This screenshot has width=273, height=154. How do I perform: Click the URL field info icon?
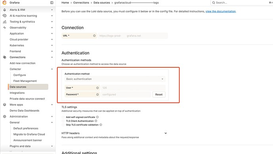click(x=95, y=36)
